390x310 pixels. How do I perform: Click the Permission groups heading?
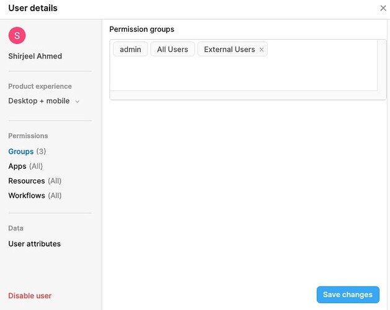[x=142, y=29]
